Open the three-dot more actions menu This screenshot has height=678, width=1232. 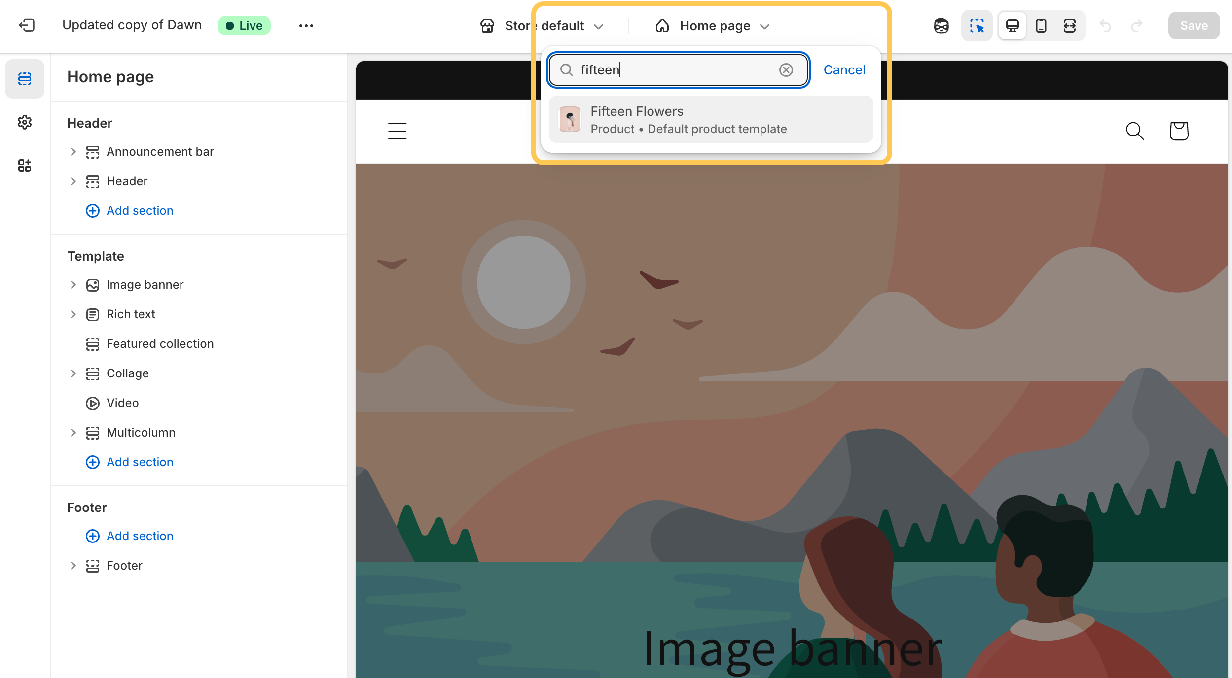(306, 26)
